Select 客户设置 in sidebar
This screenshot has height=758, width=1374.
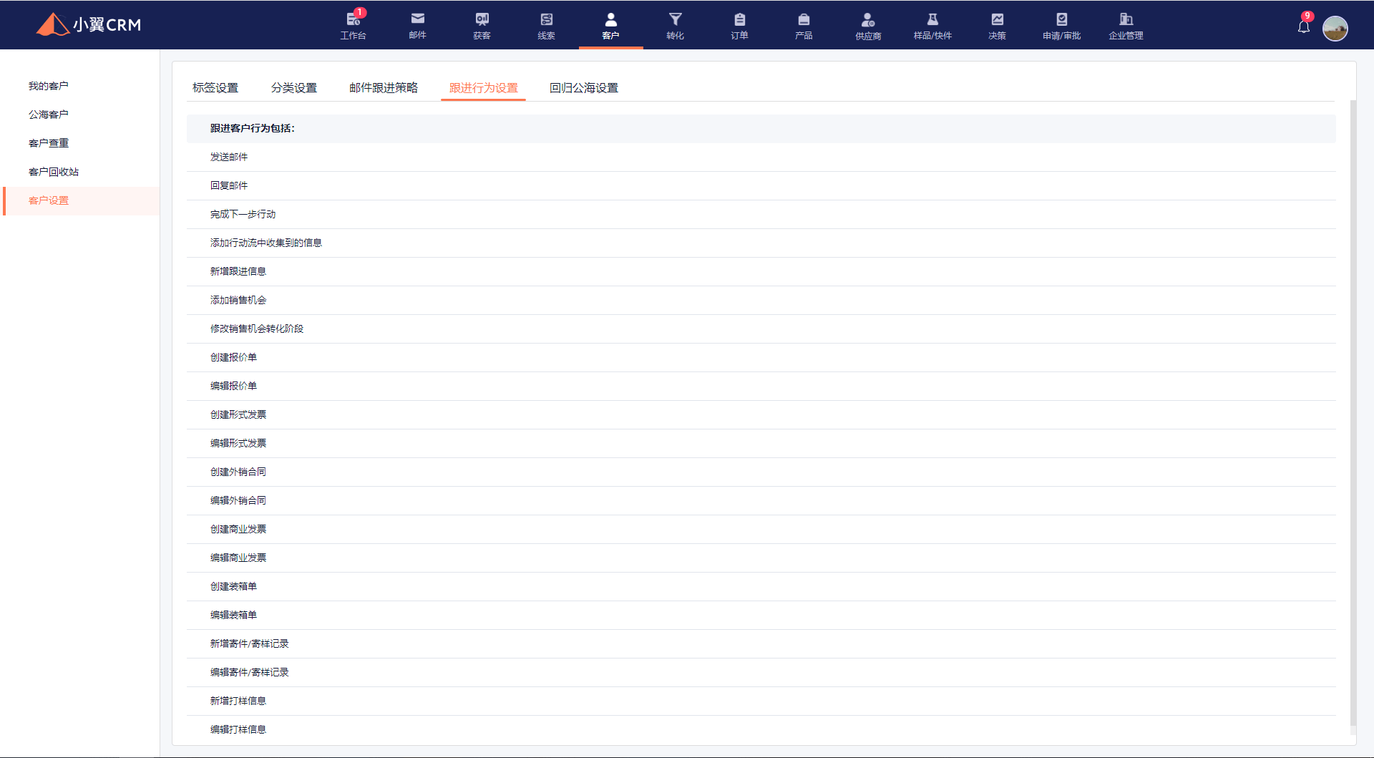point(82,200)
